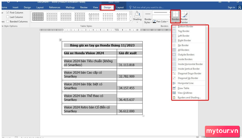
Task: Open the View ribbon tab
Action: tap(95, 7)
